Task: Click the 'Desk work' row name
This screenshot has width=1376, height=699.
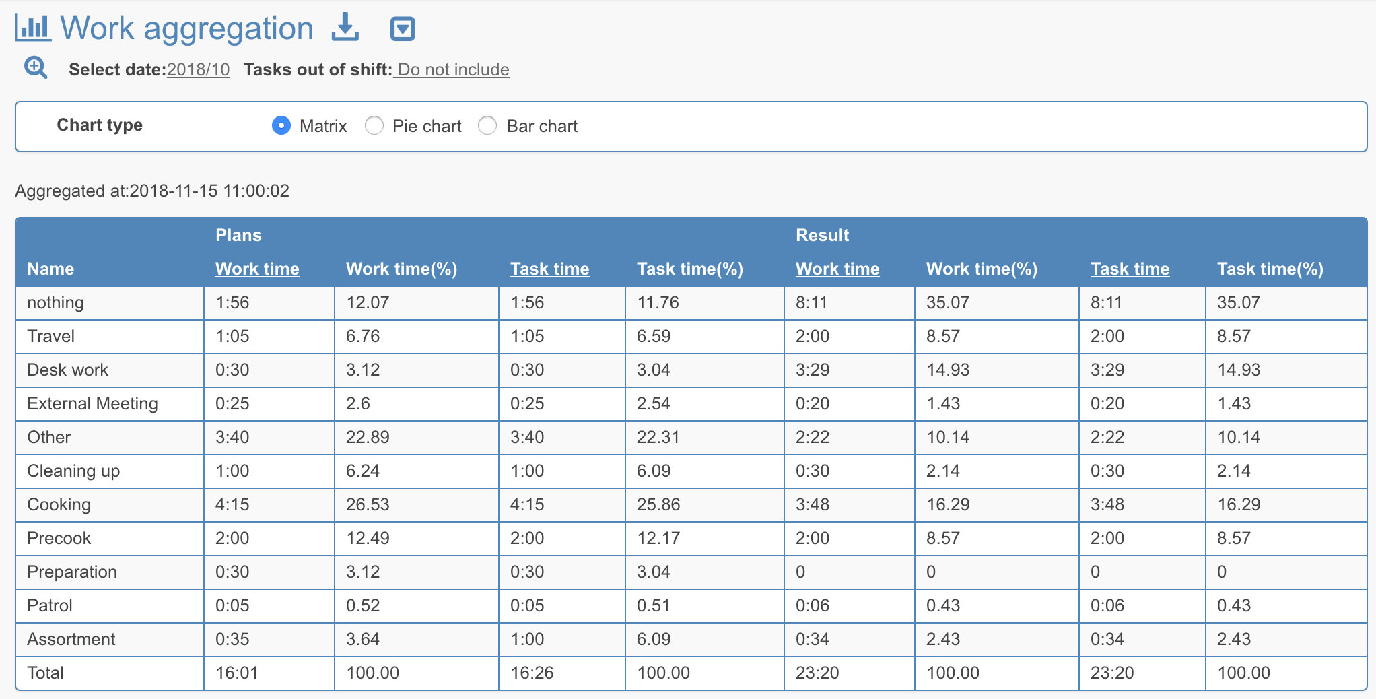Action: (x=67, y=370)
